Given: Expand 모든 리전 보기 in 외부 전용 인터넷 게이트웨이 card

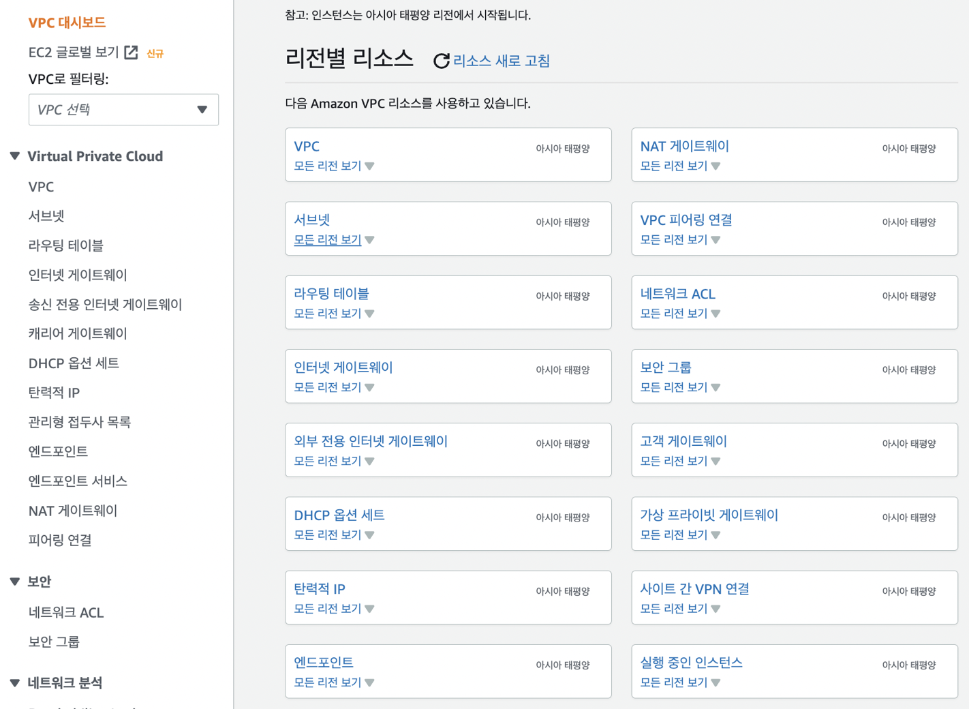Looking at the screenshot, I should coord(334,461).
